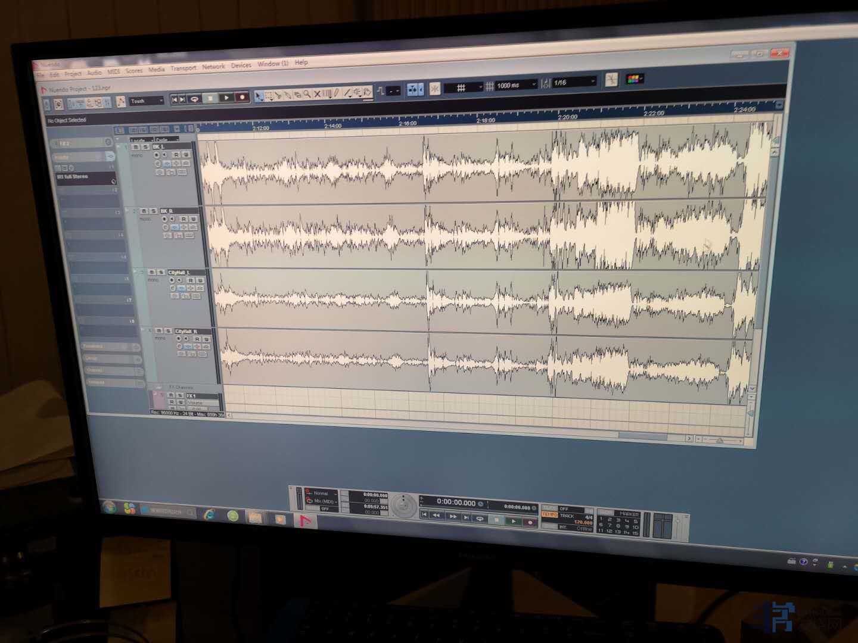Open the Transport menu
This screenshot has width=858, height=643.
pyautogui.click(x=183, y=68)
